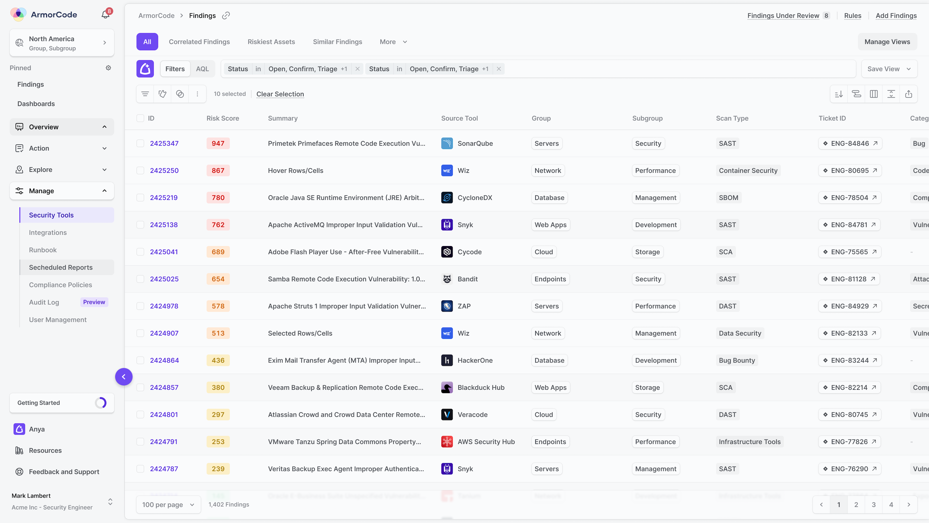Screen dimensions: 929x523
Task: Expand the Action section
Action: pyautogui.click(x=62, y=148)
